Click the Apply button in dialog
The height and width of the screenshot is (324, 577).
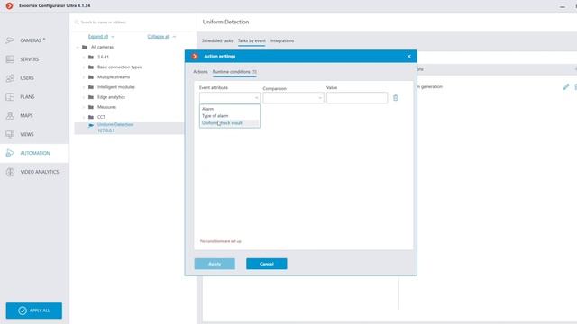(x=215, y=264)
